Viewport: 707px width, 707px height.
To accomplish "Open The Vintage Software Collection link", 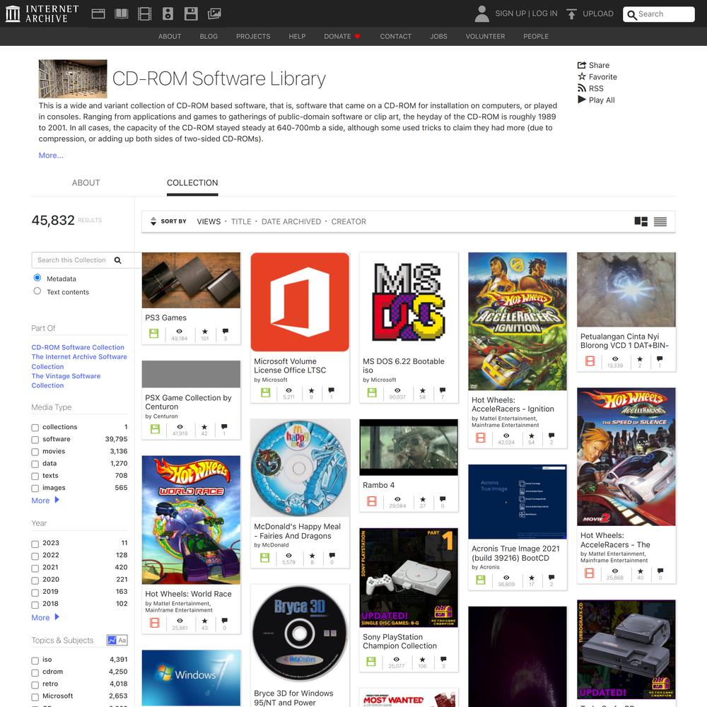I will click(66, 380).
